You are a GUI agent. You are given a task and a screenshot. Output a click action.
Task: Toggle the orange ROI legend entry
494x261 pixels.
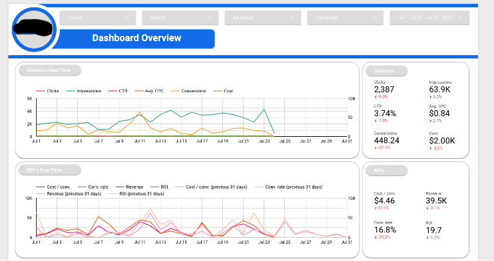[x=159, y=187]
